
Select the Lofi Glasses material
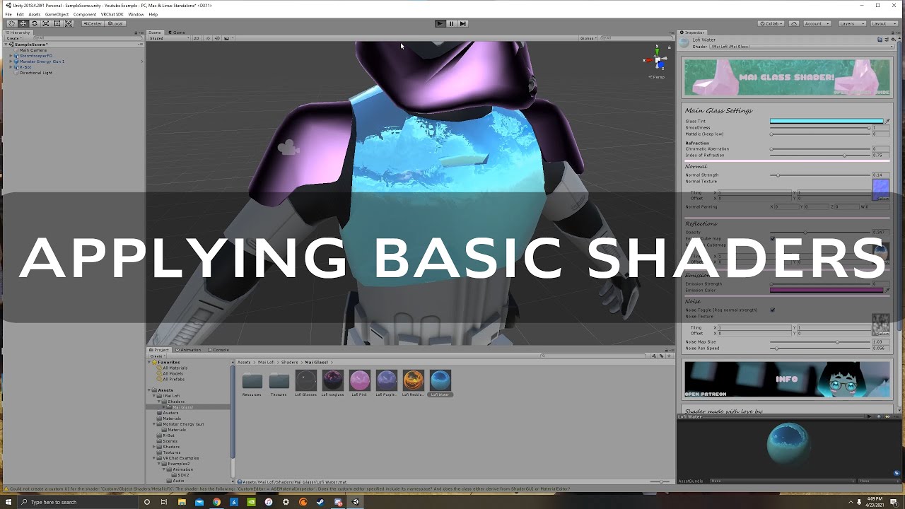[305, 383]
